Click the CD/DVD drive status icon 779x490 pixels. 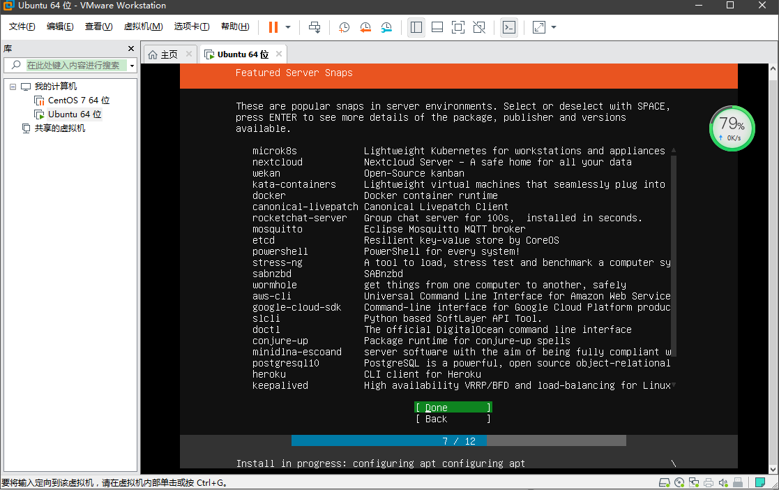[x=679, y=482]
